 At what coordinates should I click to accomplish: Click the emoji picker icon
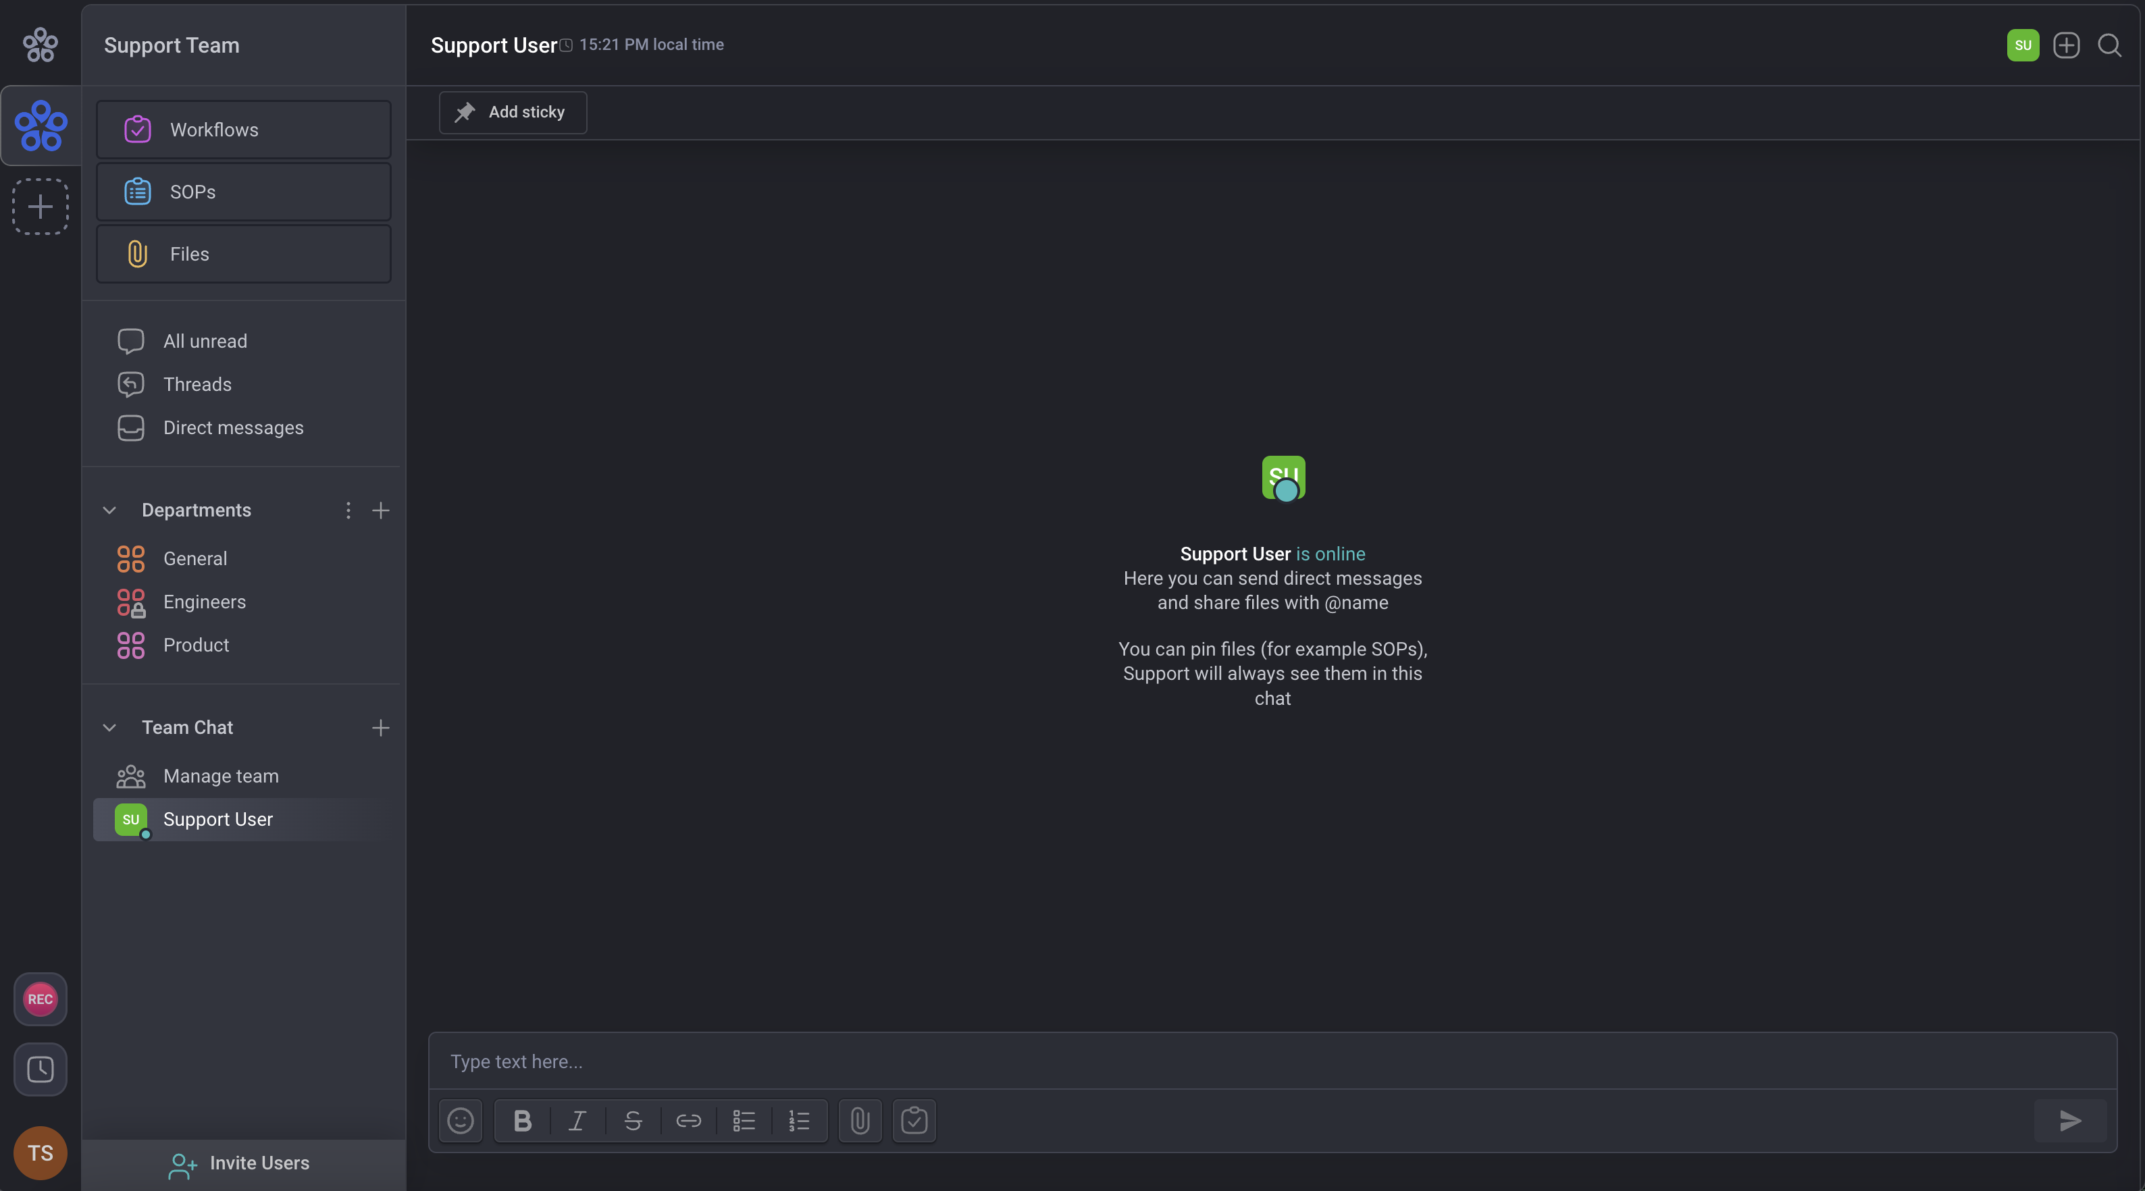pyautogui.click(x=461, y=1120)
